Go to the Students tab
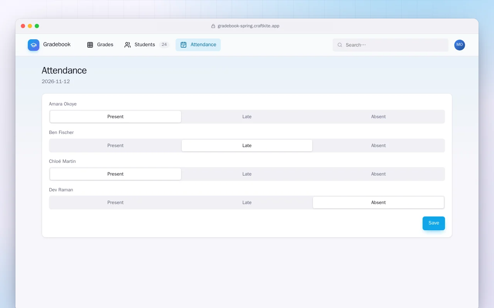Viewport: 494px width, 308px height. [147, 45]
